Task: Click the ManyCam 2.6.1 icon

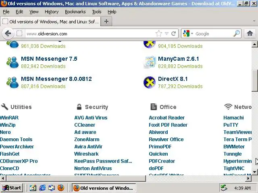Action: click(150, 62)
